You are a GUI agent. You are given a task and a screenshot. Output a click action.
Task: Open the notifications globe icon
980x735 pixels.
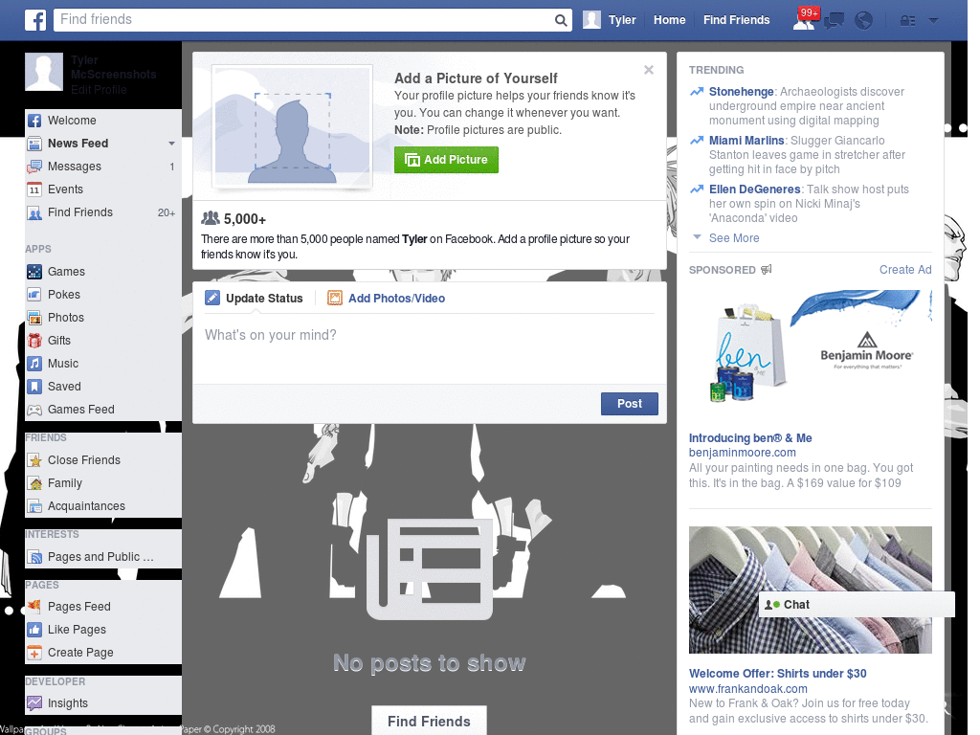tap(864, 21)
